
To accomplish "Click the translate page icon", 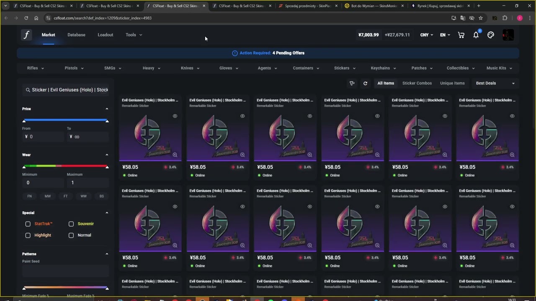I will pyautogui.click(x=463, y=18).
